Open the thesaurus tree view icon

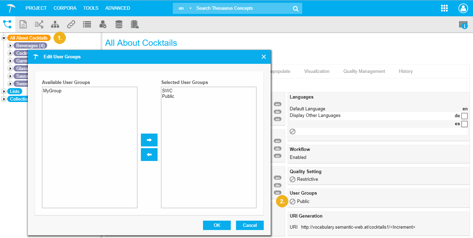[x=7, y=24]
